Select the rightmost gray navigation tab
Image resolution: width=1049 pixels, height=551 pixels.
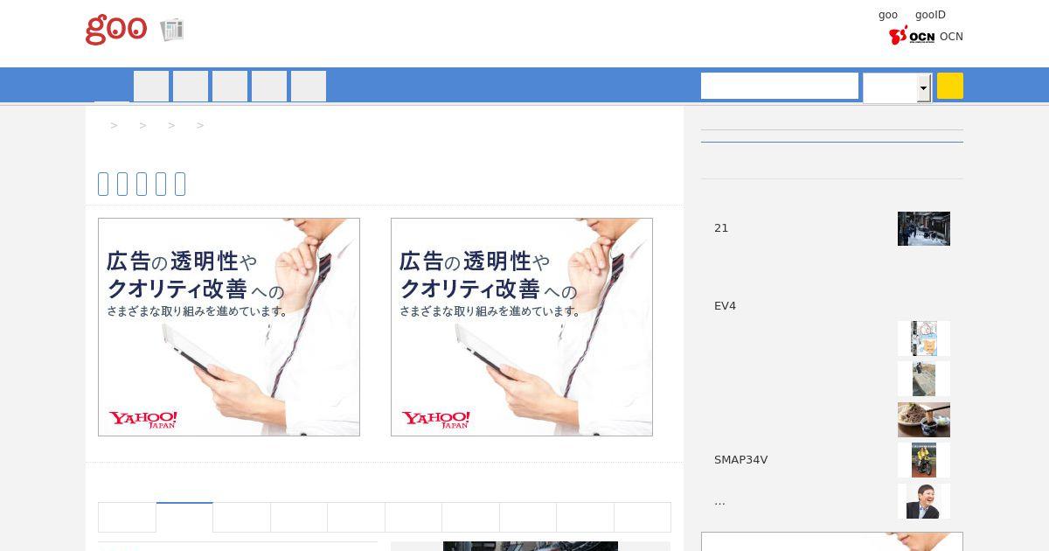[x=309, y=87]
